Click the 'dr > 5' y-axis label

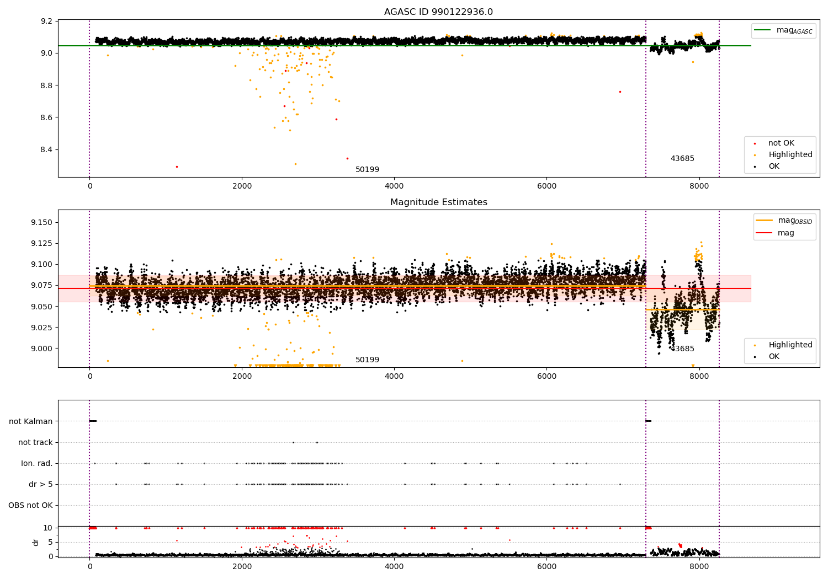point(41,485)
